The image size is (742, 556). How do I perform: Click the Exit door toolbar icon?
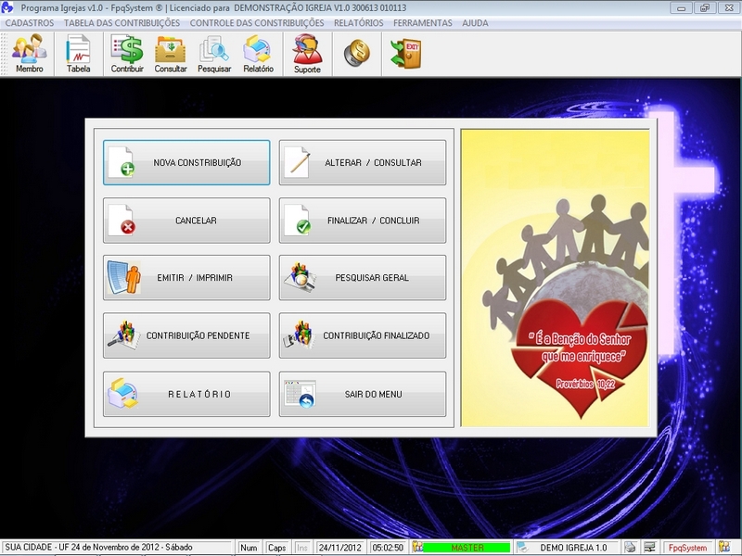[x=406, y=54]
